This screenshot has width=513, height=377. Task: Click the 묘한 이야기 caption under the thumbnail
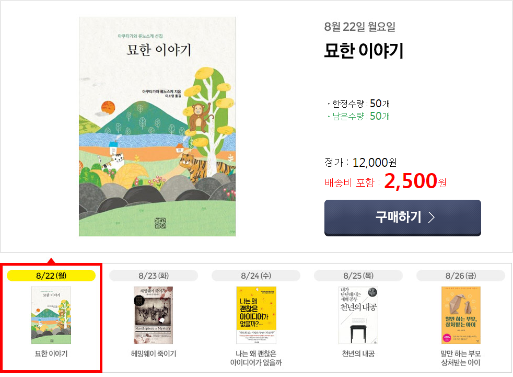click(x=51, y=354)
